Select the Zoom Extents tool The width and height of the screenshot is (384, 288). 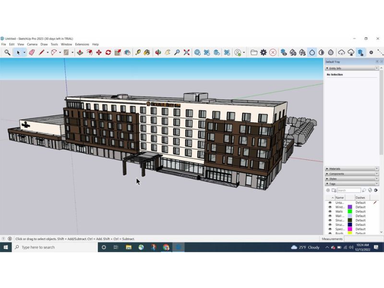click(x=186, y=52)
